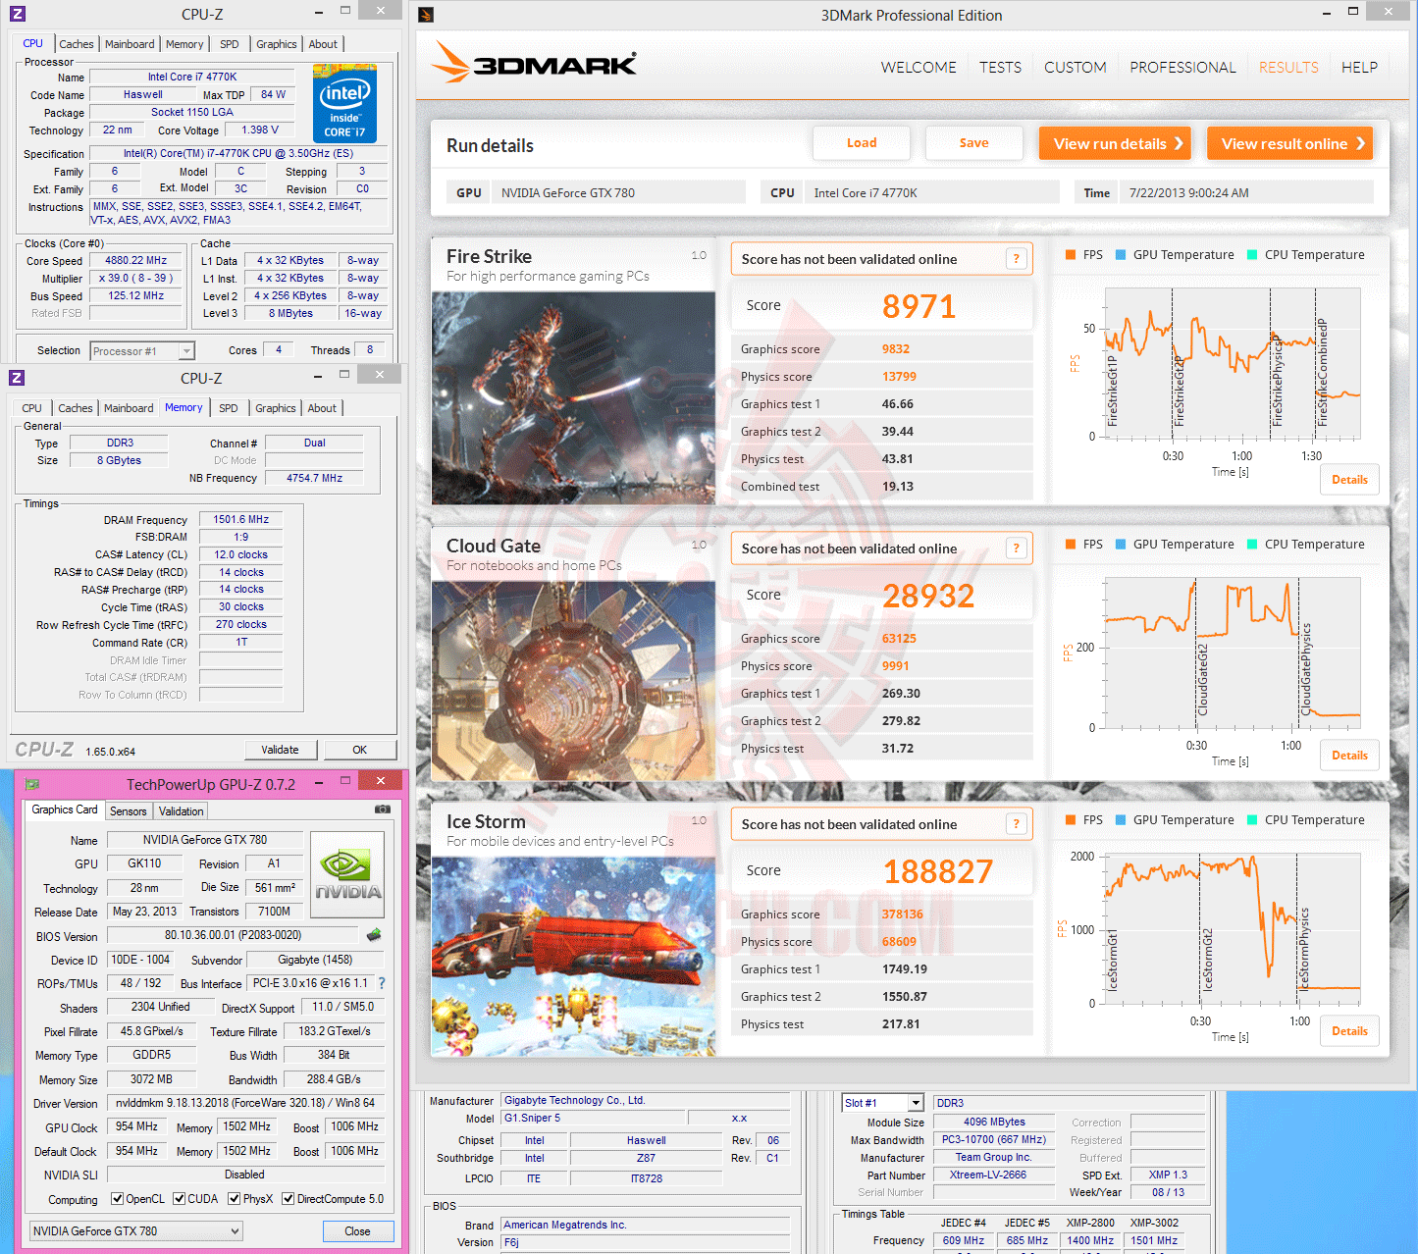The image size is (1418, 1254).
Task: Switch to the Caches tab in the top CPU-Z window
Action: [x=77, y=44]
